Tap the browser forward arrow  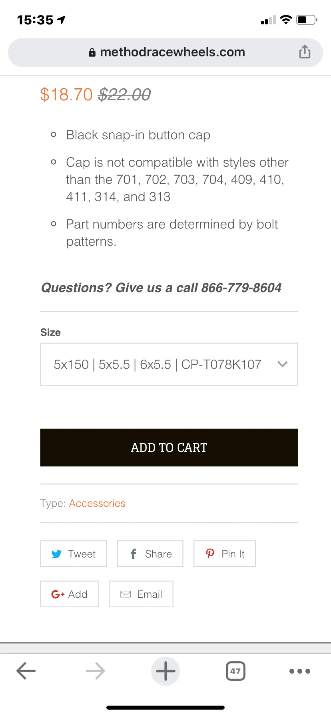(x=96, y=671)
